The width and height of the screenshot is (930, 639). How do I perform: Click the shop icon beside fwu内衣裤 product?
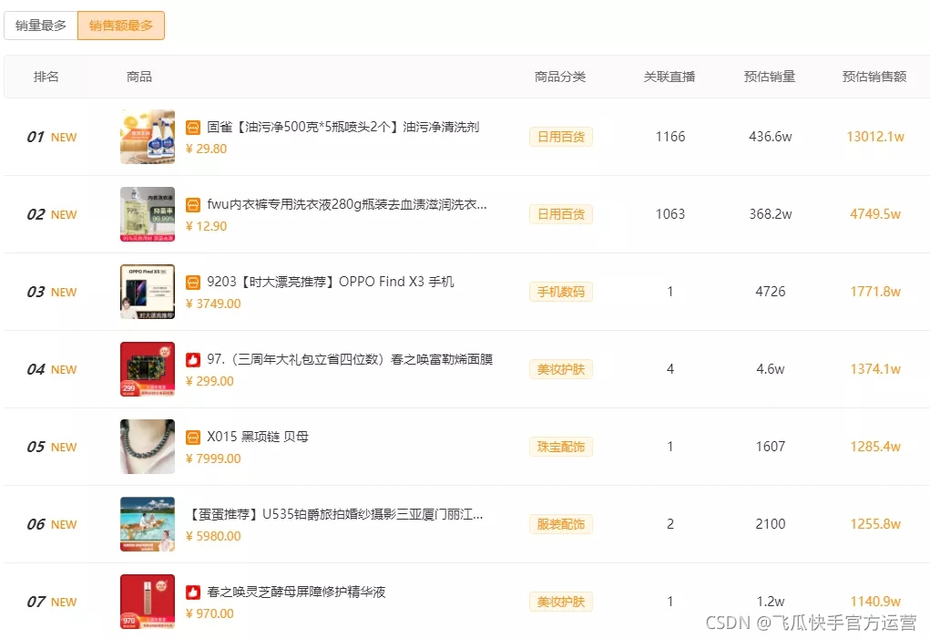point(193,205)
